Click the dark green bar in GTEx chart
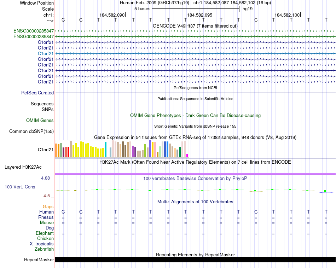The height and width of the screenshot is (268, 336). pos(180,152)
